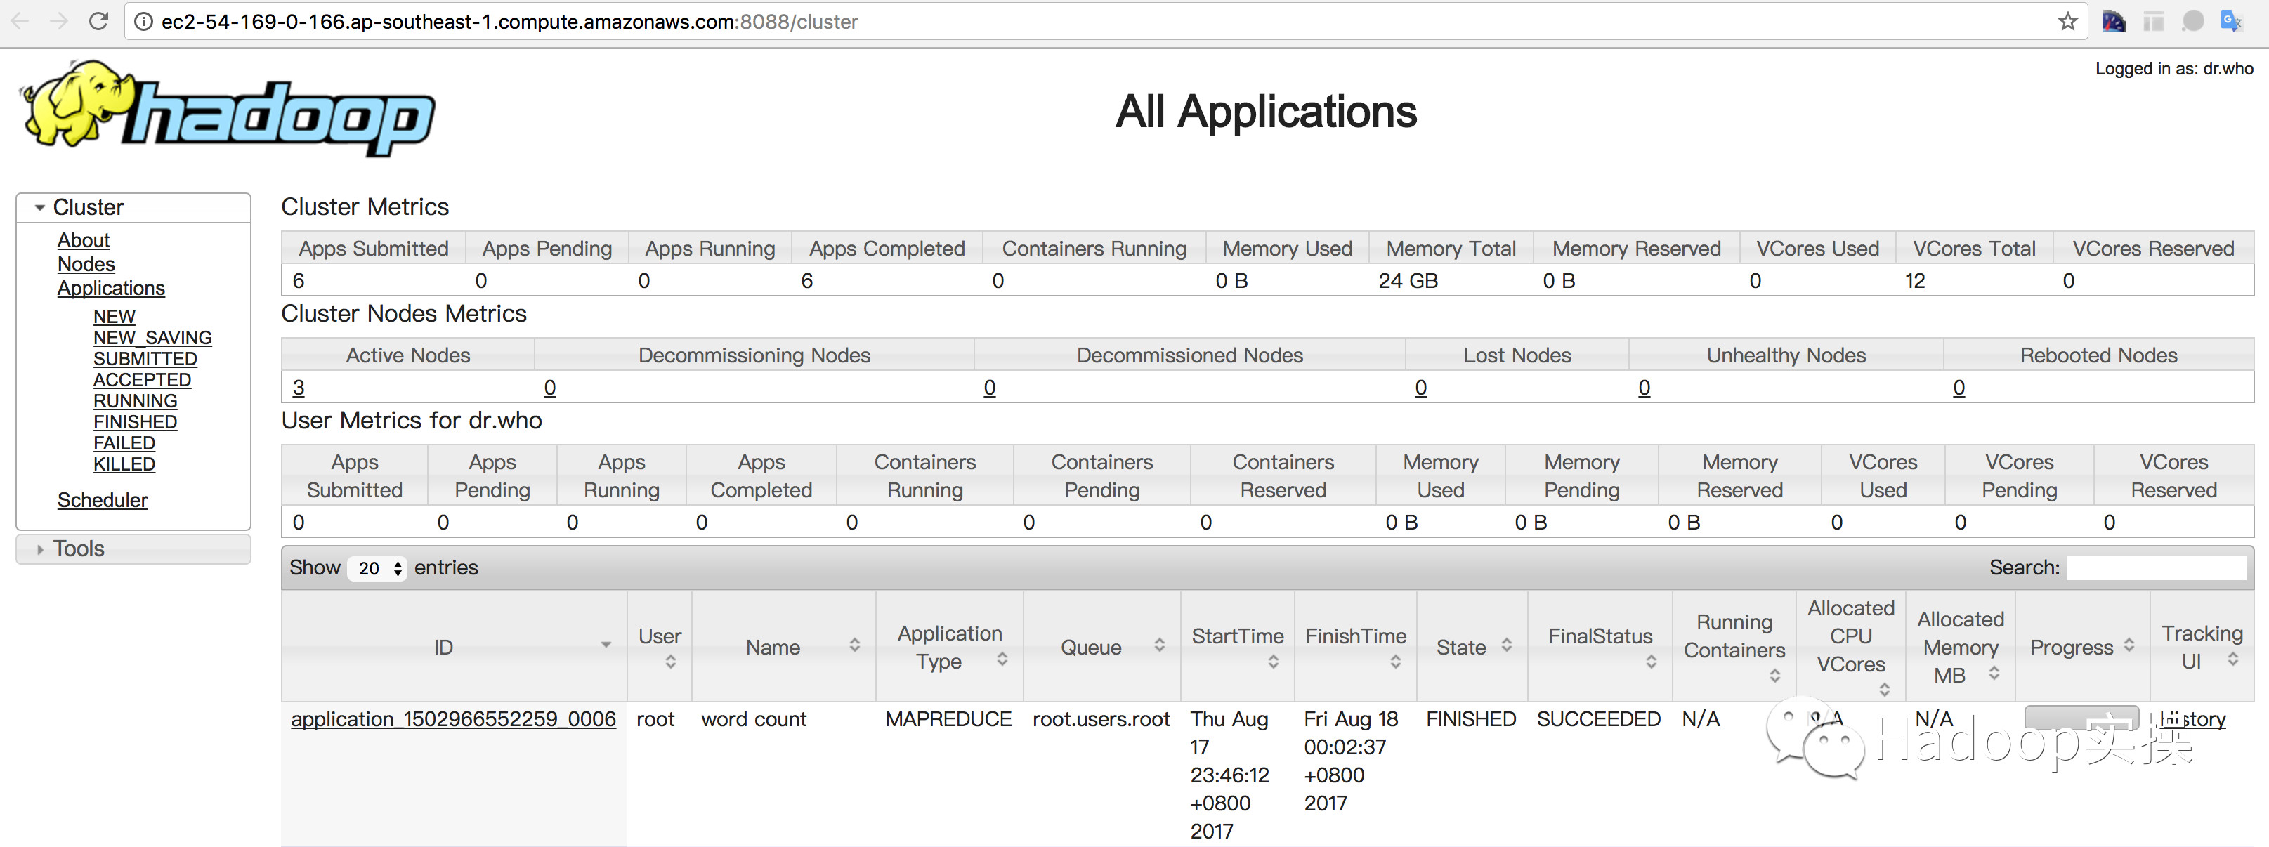Screen dimensions: 2269x847
Task: Filter applications by NEW_SAVING state
Action: point(152,338)
